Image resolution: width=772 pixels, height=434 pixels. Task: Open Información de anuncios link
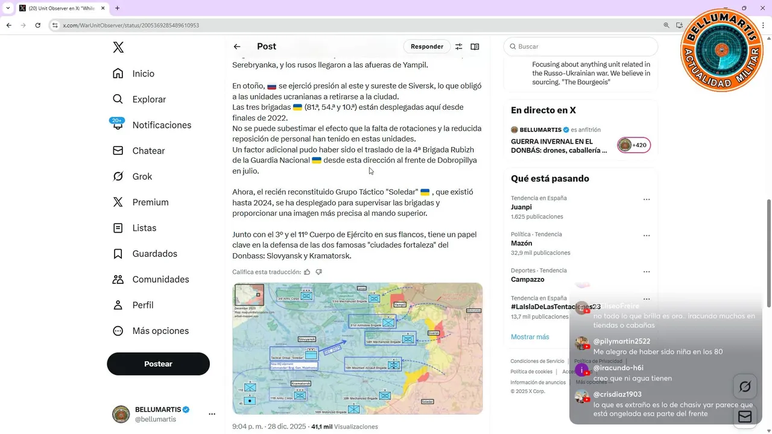(538, 382)
